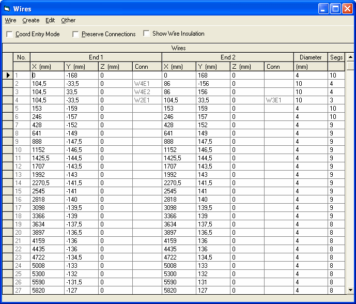Open the Create menu
Image resolution: width=356 pixels, height=304 pixels.
pos(31,20)
